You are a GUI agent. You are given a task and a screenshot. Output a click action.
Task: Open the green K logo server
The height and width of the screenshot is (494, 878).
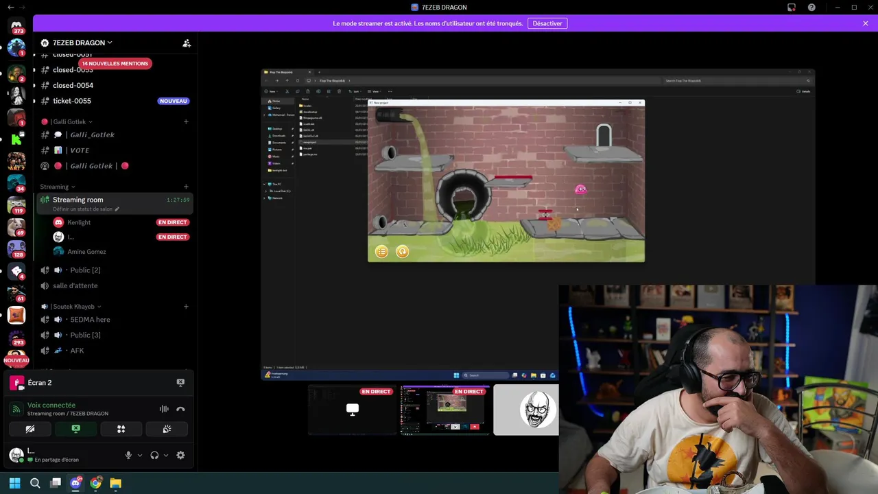point(16,138)
